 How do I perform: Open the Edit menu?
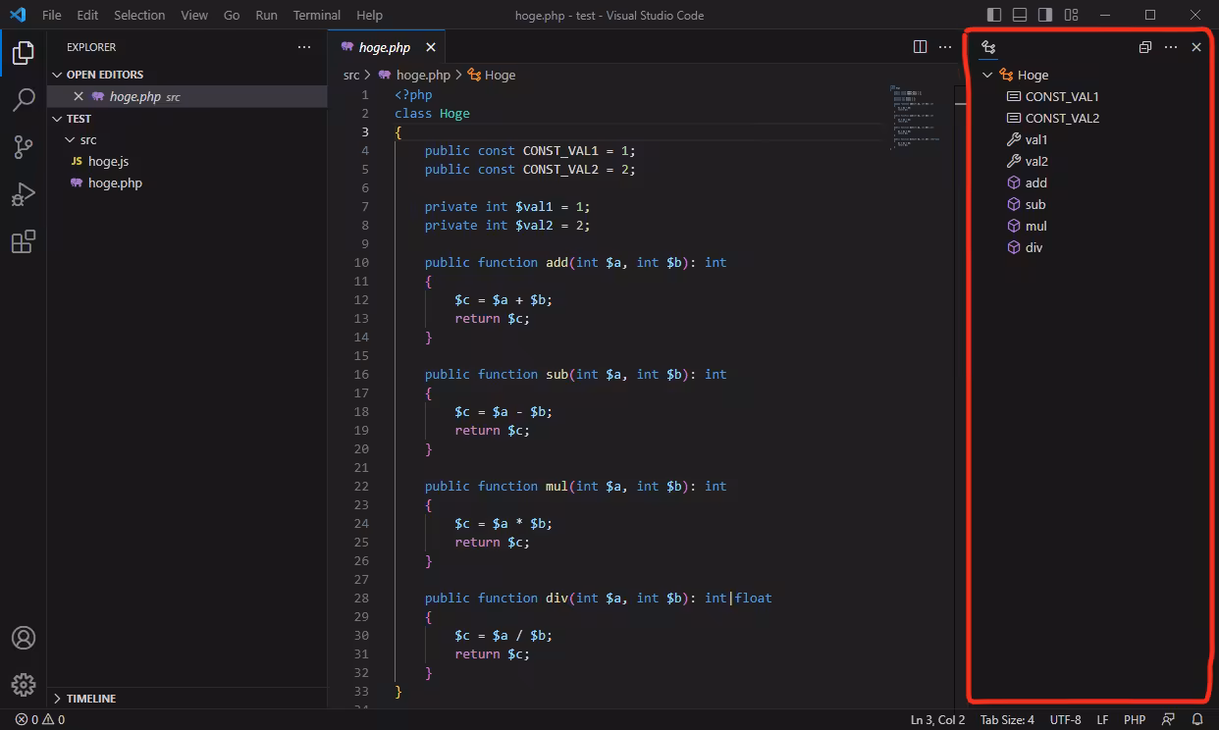pos(87,15)
